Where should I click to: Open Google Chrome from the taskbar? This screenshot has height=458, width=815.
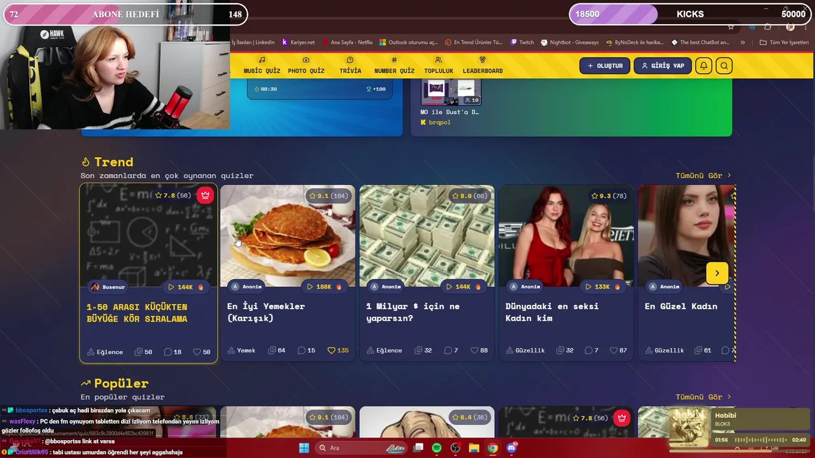coord(493,448)
